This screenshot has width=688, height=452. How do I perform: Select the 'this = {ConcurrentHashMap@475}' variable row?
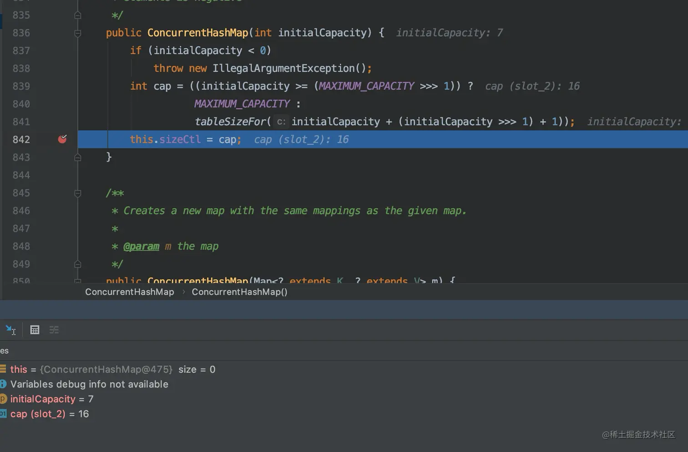click(x=344, y=369)
